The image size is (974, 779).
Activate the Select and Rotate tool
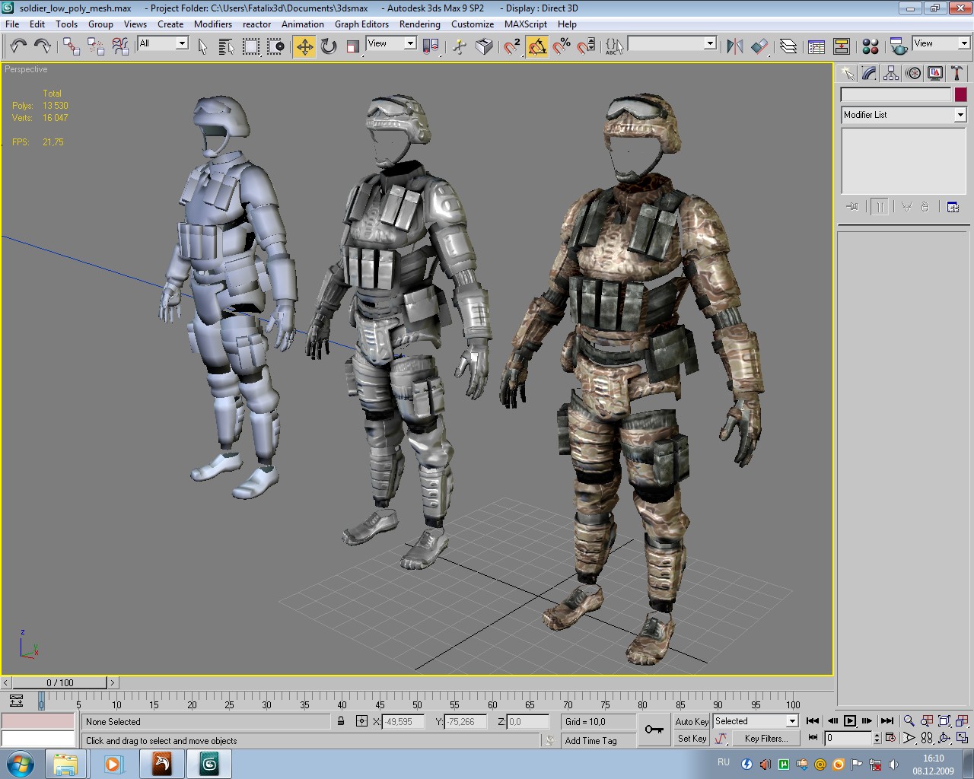point(329,47)
